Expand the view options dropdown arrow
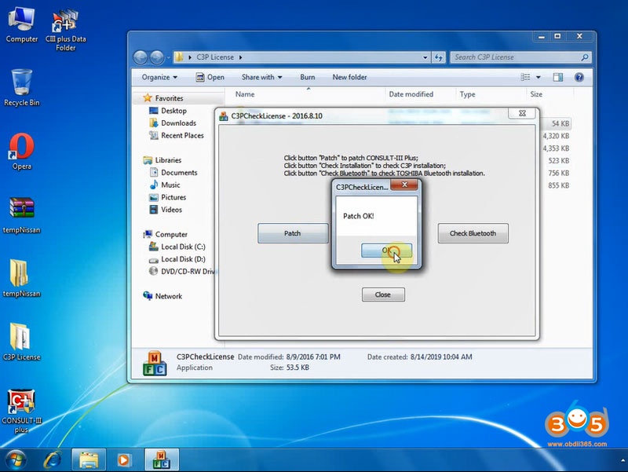The height and width of the screenshot is (472, 628). coord(539,77)
